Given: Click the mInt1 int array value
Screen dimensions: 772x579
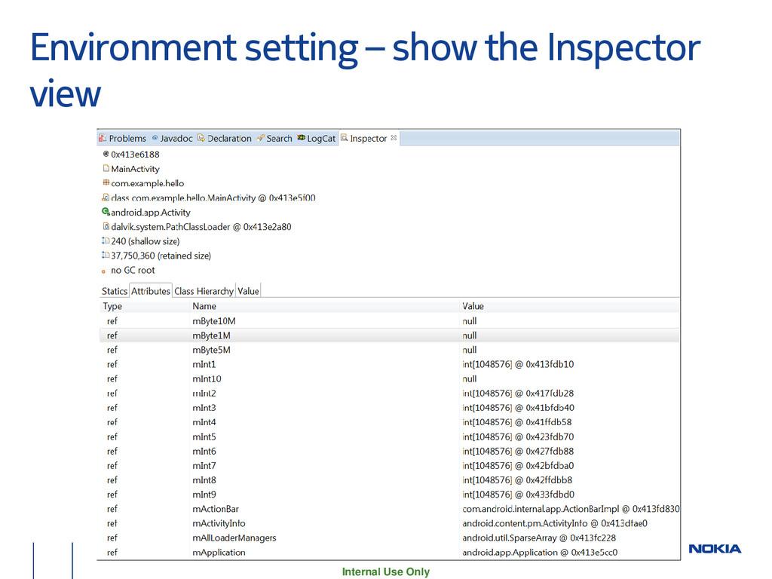Looking at the screenshot, I should pos(518,364).
